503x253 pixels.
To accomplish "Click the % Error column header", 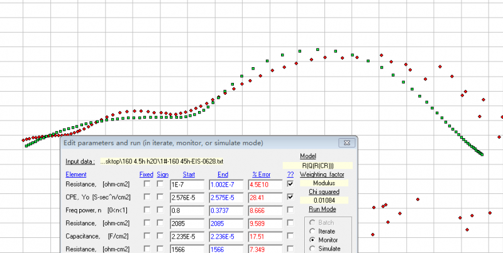I will pos(261,175).
